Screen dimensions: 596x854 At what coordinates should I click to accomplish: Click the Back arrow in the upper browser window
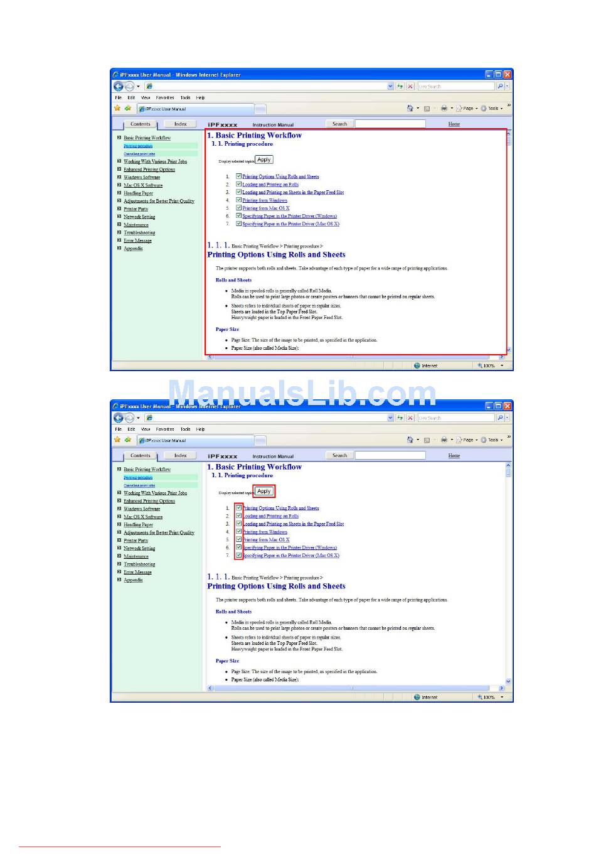point(119,87)
